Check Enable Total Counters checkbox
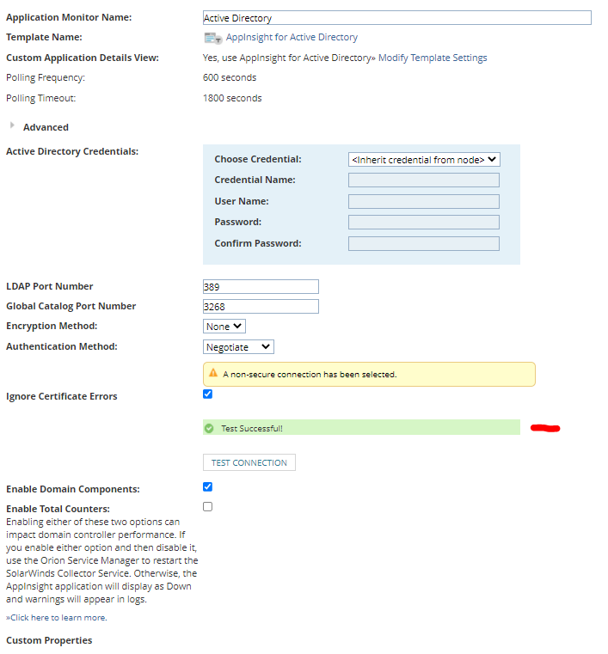Image resolution: width=608 pixels, height=654 pixels. (x=207, y=506)
